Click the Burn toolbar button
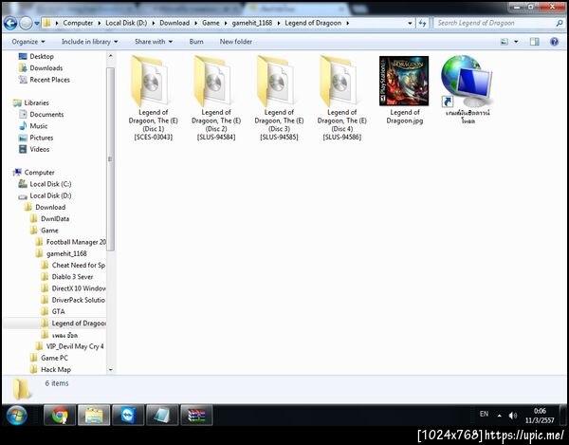 coord(196,42)
